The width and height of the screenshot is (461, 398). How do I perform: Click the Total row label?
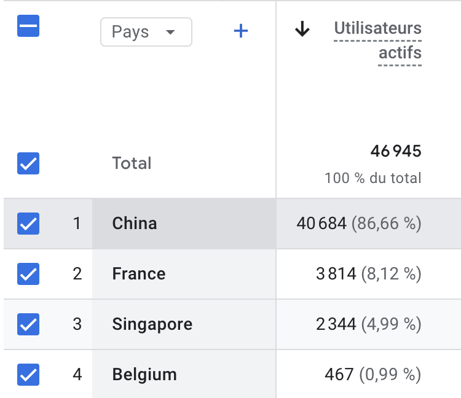(x=132, y=163)
